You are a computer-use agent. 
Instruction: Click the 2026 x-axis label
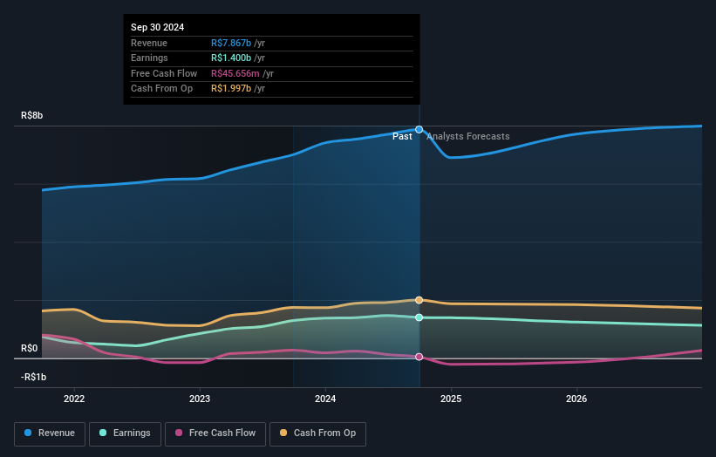click(x=576, y=399)
